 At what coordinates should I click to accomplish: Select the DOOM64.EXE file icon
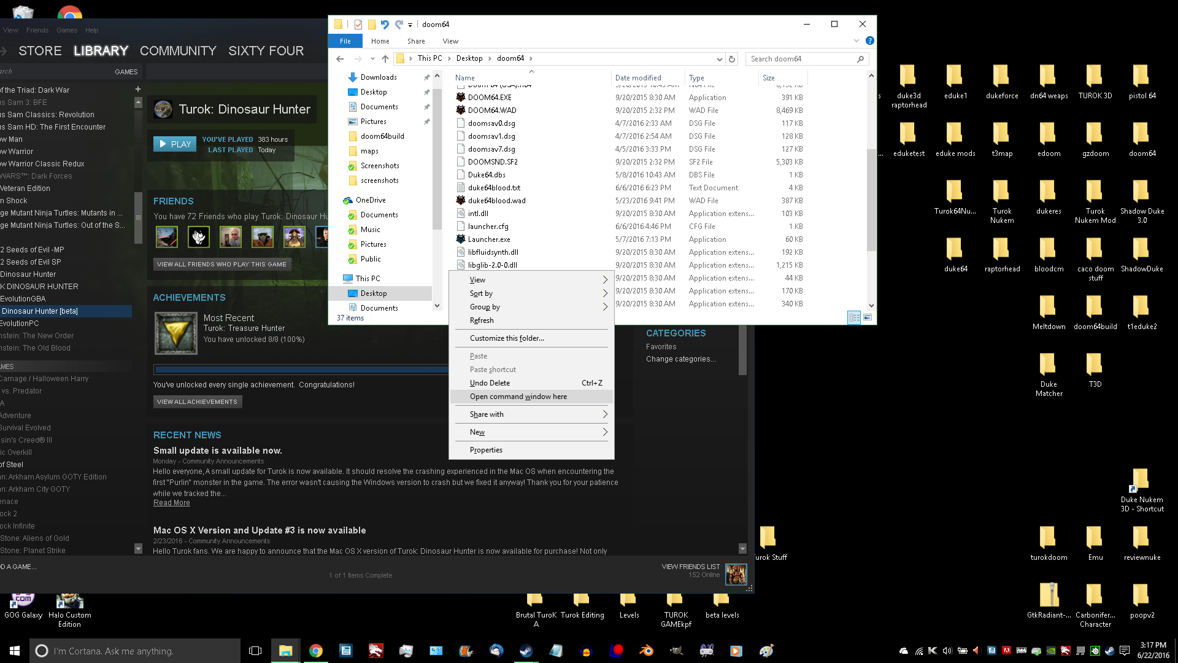(x=461, y=97)
